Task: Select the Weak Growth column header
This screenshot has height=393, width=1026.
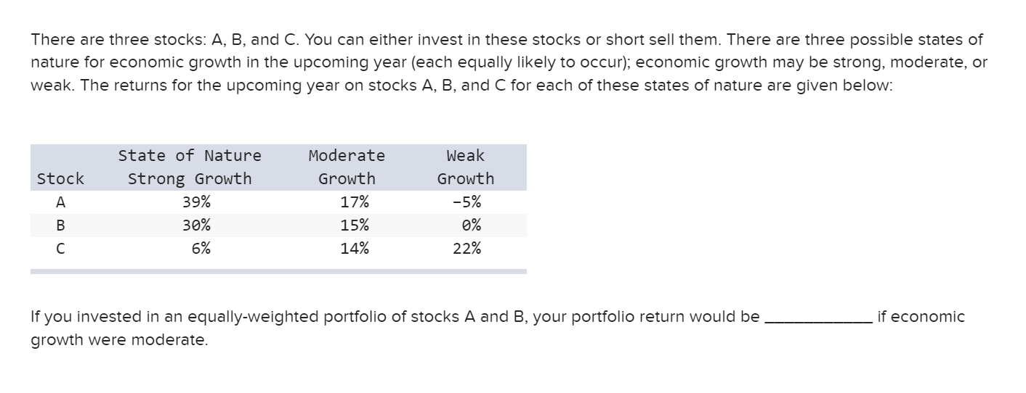Action: click(x=465, y=167)
